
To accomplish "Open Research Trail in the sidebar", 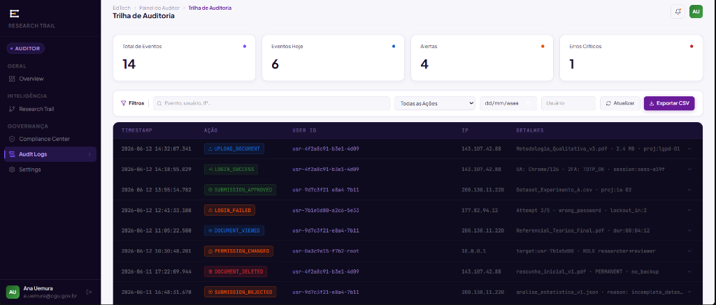I will 50,109.
